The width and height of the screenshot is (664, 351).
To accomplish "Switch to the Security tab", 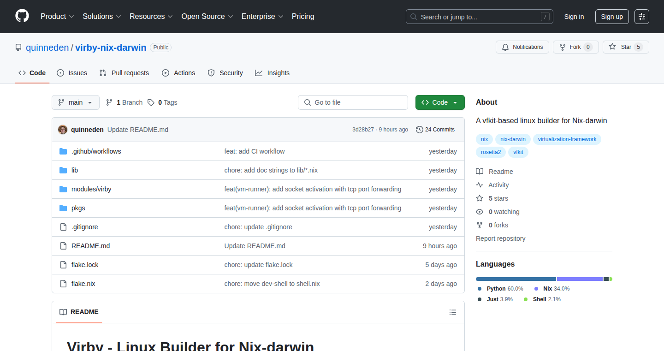I will 225,73.
